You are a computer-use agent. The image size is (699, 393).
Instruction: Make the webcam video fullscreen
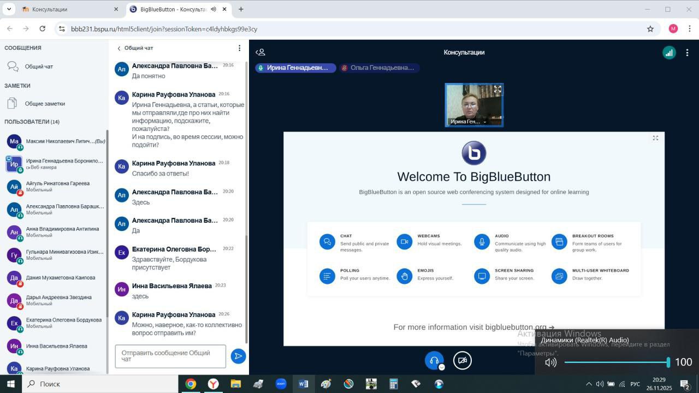497,89
